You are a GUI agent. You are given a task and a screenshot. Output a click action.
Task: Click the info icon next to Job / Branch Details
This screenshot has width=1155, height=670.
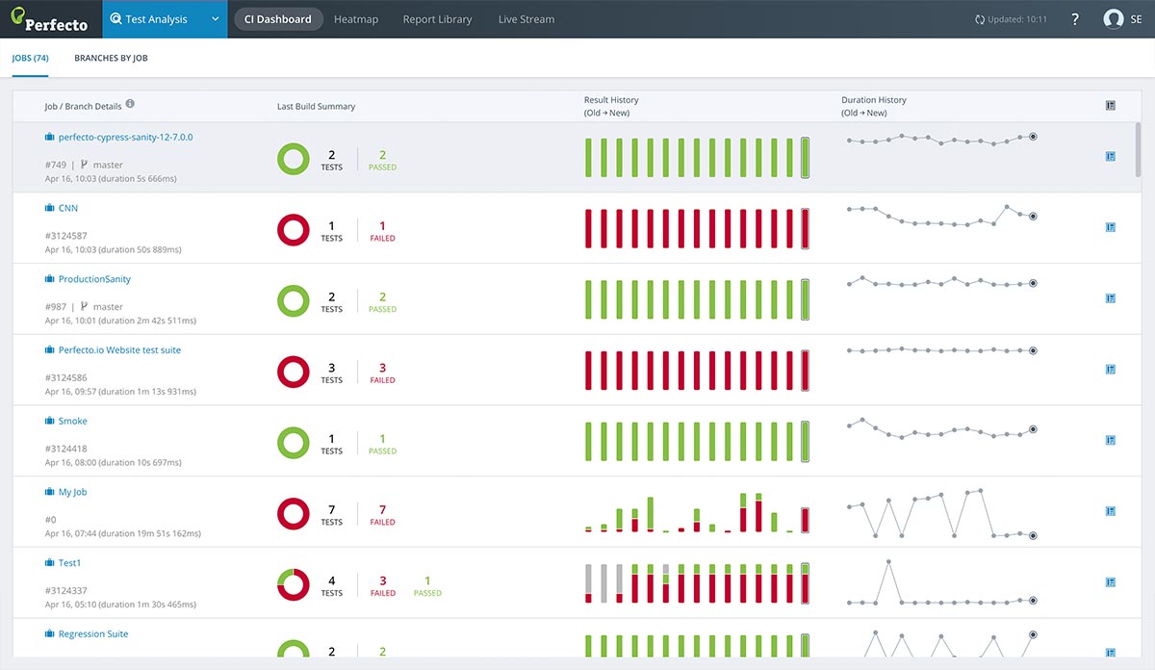(132, 105)
